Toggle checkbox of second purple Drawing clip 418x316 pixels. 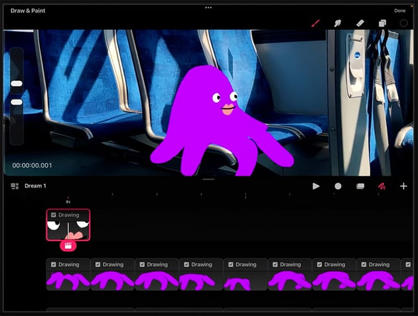point(98,264)
